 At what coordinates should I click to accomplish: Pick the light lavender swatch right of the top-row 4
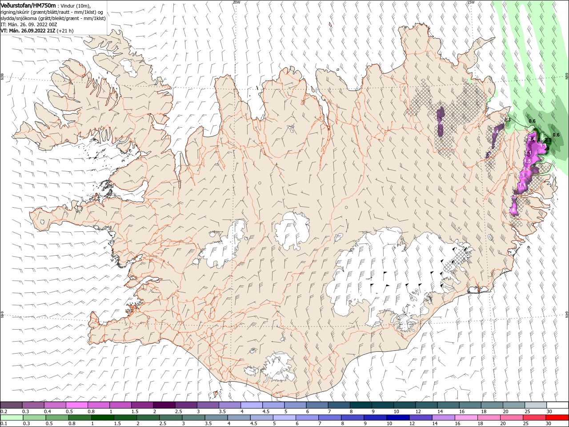point(252,405)
